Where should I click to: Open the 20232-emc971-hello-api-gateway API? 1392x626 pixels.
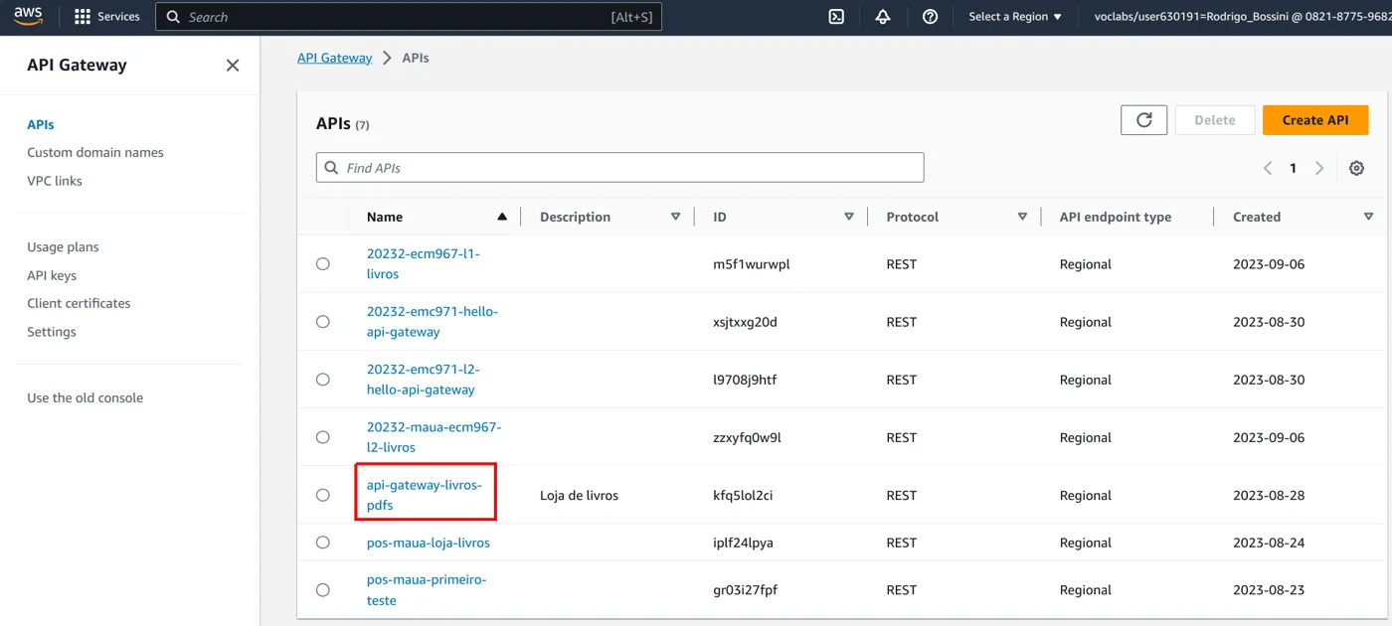433,322
